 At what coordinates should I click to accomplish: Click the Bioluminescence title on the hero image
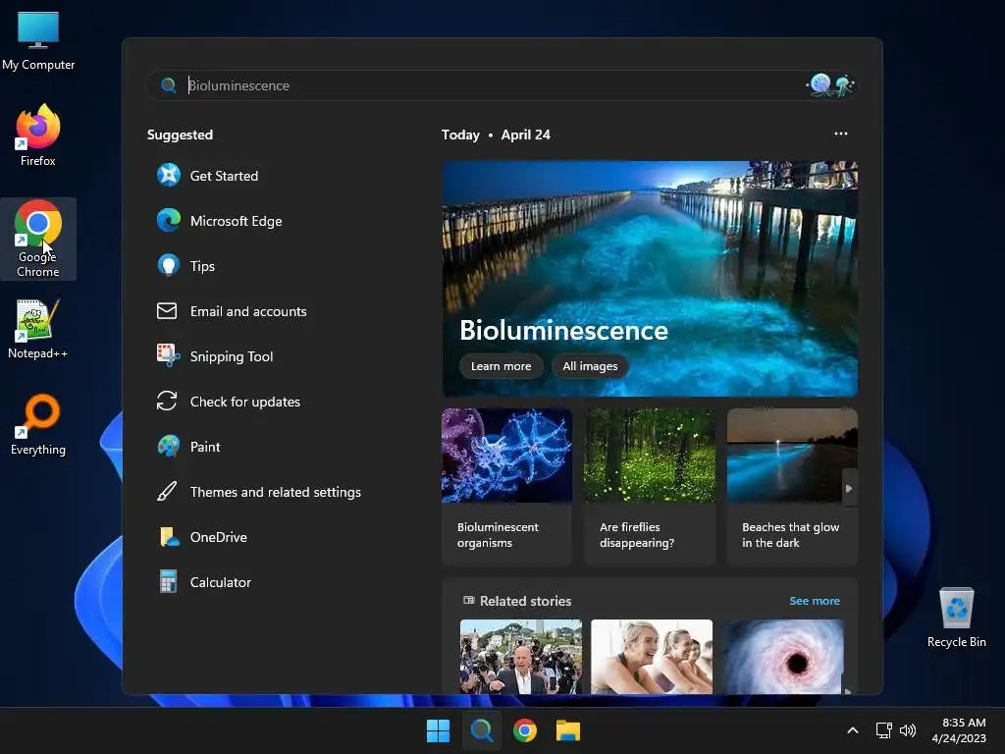click(563, 330)
